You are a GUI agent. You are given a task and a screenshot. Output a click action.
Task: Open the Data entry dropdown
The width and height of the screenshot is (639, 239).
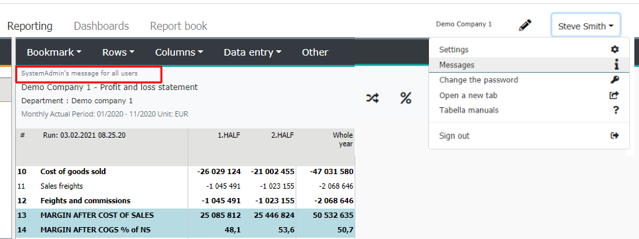[x=253, y=52]
